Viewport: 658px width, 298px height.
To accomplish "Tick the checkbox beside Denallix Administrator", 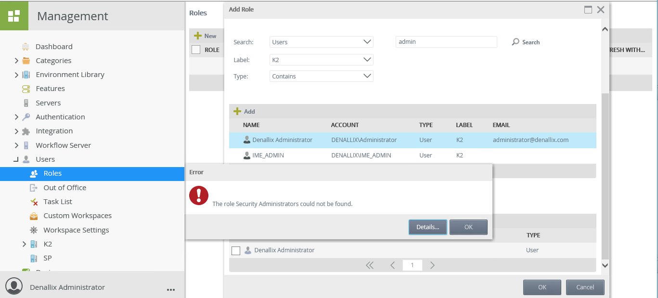I will click(x=236, y=250).
